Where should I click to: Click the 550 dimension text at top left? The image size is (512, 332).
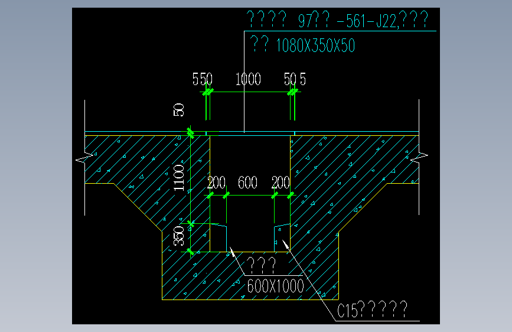click(203, 79)
